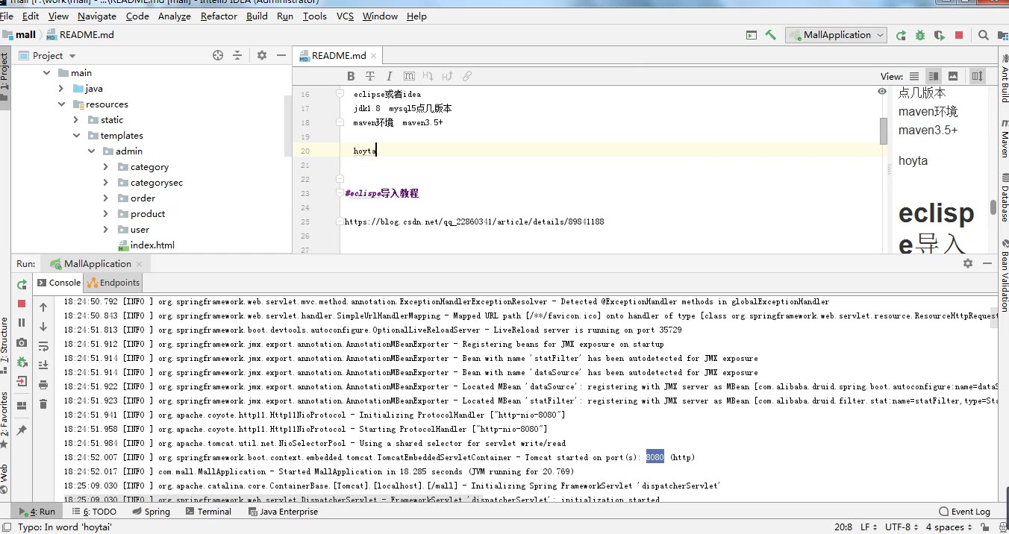Open the Java Enterprise tool window
Image resolution: width=1009 pixels, height=534 pixels.
[283, 512]
